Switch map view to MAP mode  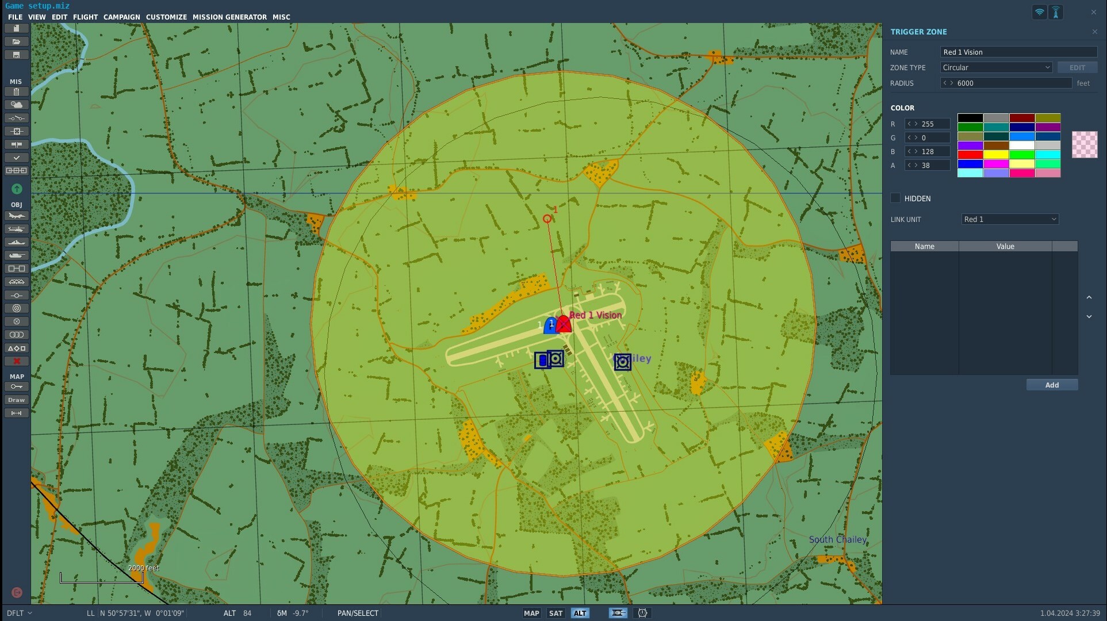point(531,613)
